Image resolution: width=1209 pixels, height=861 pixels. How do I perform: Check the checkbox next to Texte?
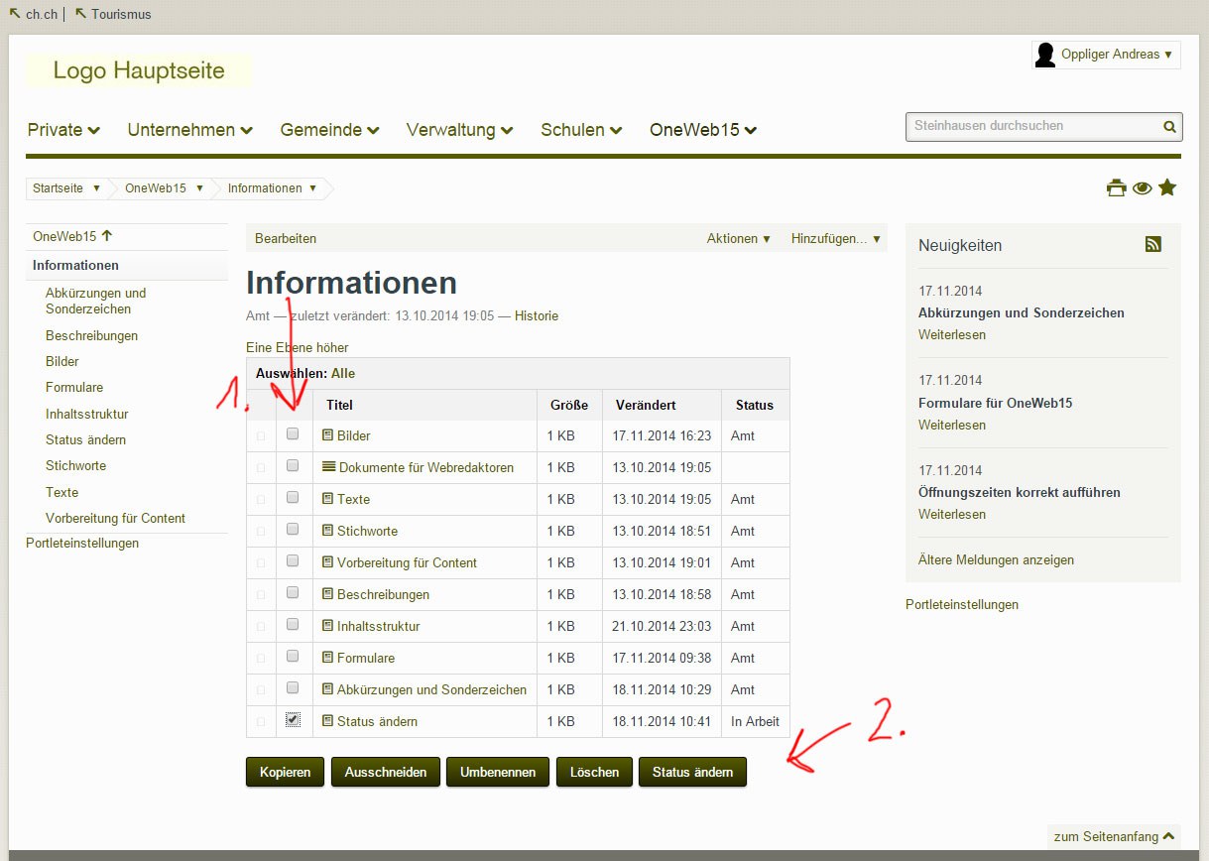tap(292, 496)
